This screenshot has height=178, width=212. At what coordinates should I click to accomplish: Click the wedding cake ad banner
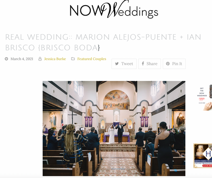pos(203,156)
